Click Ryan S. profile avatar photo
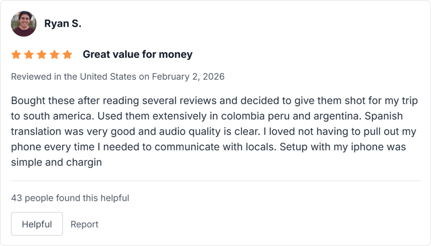Image resolution: width=431 pixels, height=246 pixels. pos(24,24)
